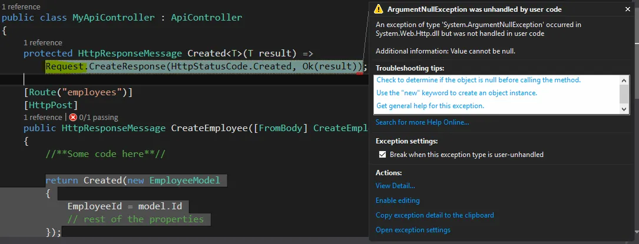
Task: Click '1 reference' CodeLens above MyApiController class
Action: click(x=21, y=7)
